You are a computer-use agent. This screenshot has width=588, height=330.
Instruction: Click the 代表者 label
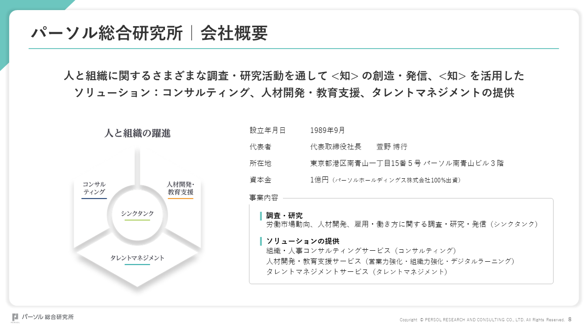click(x=260, y=147)
